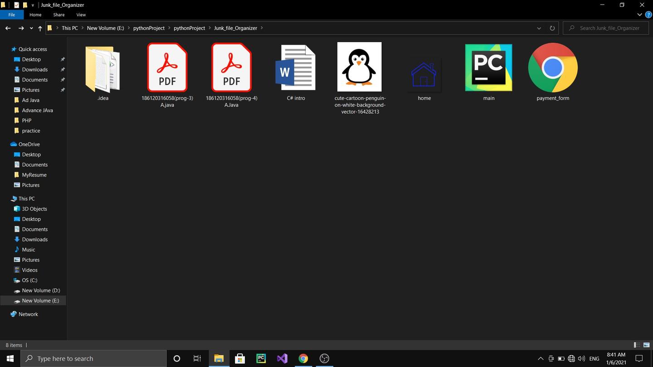Switch to details view layout
653x367 pixels.
[x=637, y=345]
